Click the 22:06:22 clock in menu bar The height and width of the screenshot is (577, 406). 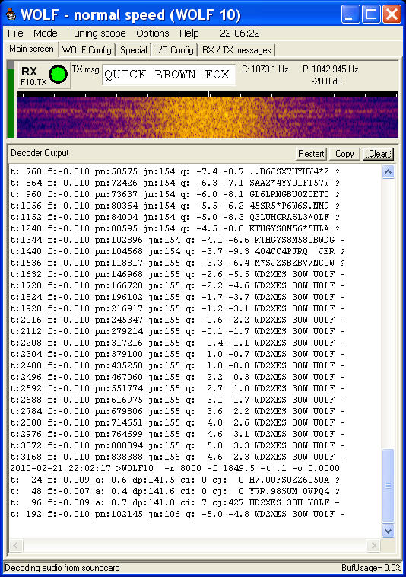[239, 33]
